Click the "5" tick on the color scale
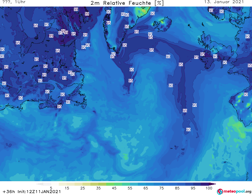Image resolution: width=252 pixels, height=195 pixels. (x=51, y=188)
